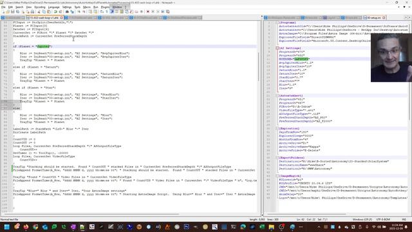Screen dimensions: 412x232
Task: Collapse the [ExportFolders] section fold
Action: [277, 157]
